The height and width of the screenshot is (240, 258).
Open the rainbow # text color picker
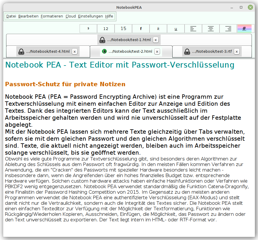point(245,29)
